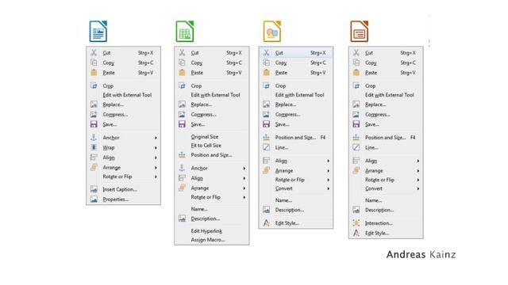508x285 pixels.
Task: Click Description icon in Calc menu
Action: [182, 218]
